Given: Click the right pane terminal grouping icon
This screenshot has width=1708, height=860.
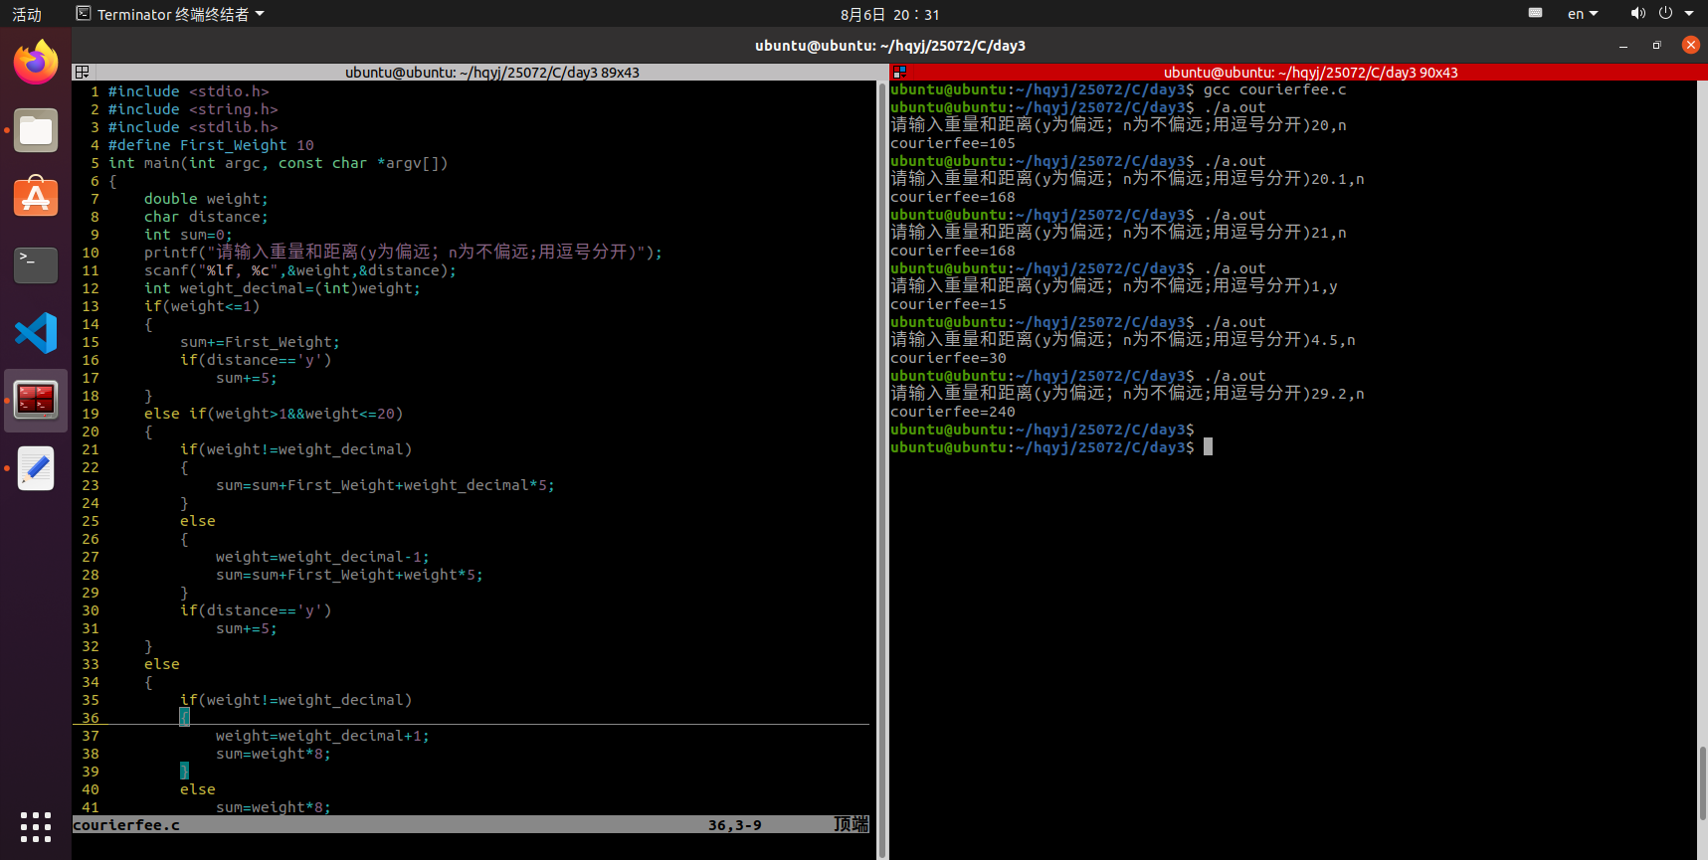Looking at the screenshot, I should (x=899, y=72).
